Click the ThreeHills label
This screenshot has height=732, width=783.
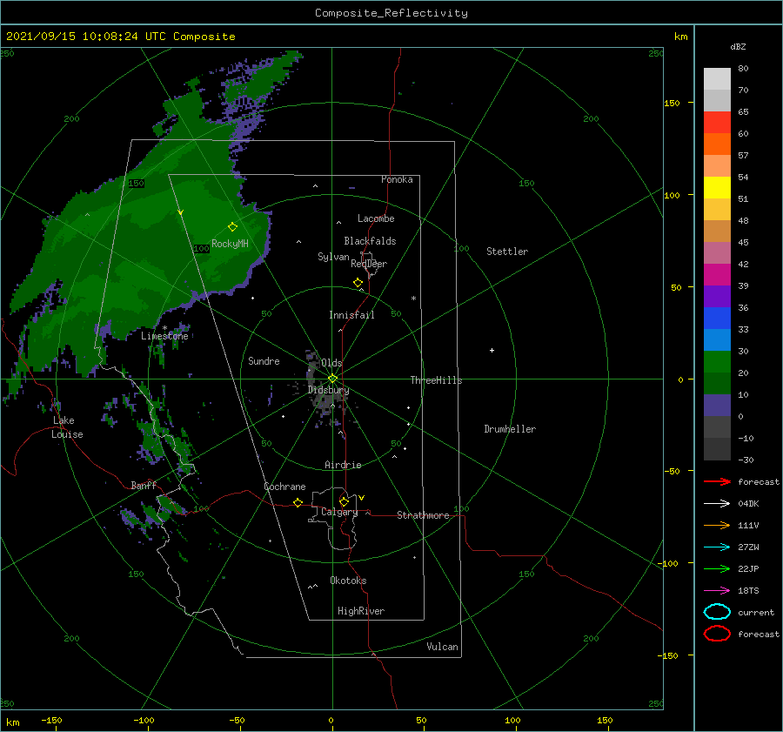coord(436,380)
